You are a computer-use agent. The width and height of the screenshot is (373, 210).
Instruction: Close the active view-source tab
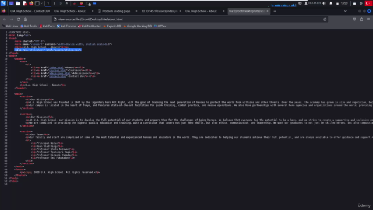click(x=268, y=11)
